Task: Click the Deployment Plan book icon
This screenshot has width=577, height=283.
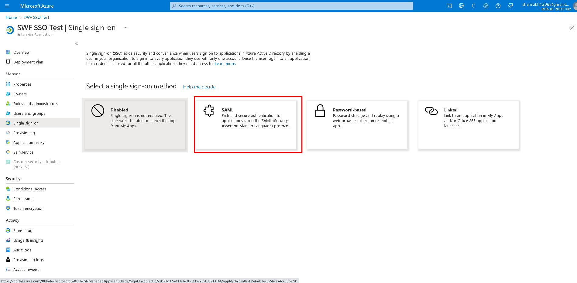Action: pos(8,62)
